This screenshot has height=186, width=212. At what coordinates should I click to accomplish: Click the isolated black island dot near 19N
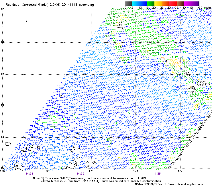[x=26, y=21]
